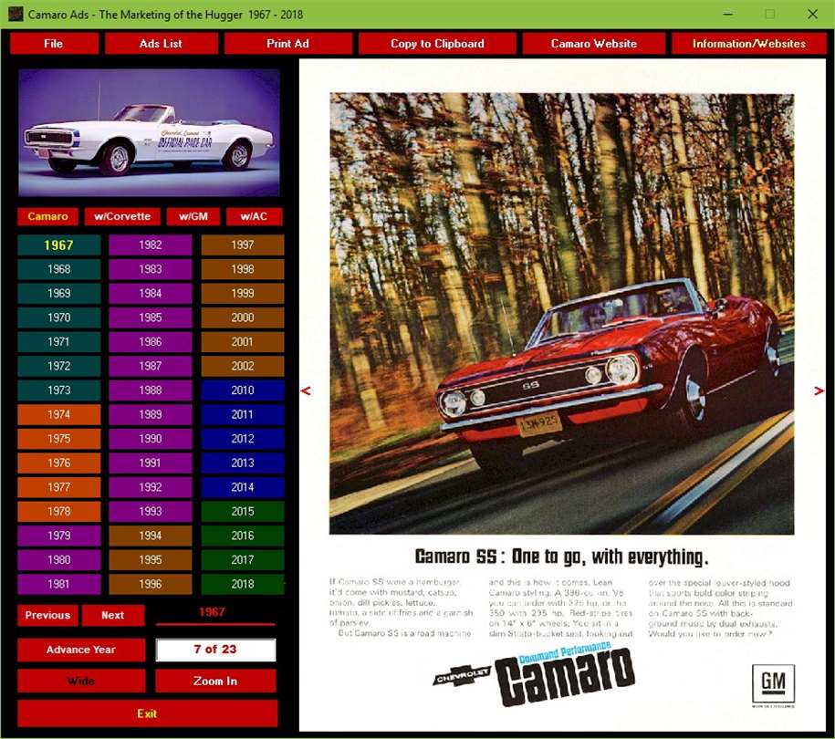Show the previous ad with left arrow
Viewport: 835px width, 739px height.
[x=306, y=390]
